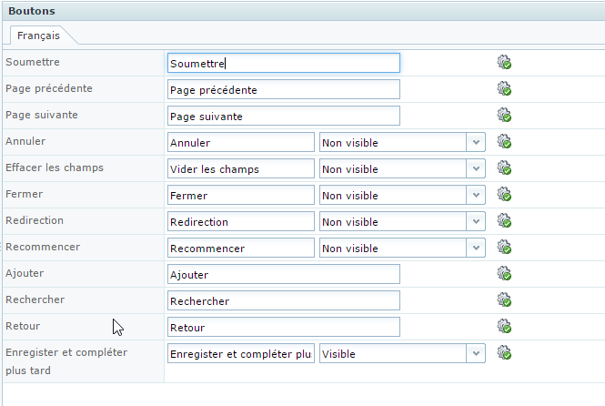
Task: Open the gear icon for Recommencer row
Action: tap(504, 247)
